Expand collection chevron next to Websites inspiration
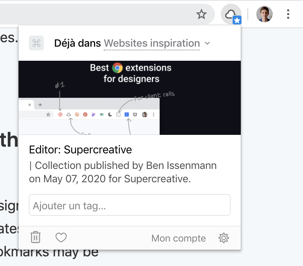 click(207, 43)
